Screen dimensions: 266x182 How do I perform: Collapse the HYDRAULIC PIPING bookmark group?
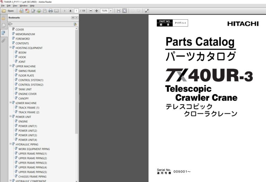click(x=10, y=144)
